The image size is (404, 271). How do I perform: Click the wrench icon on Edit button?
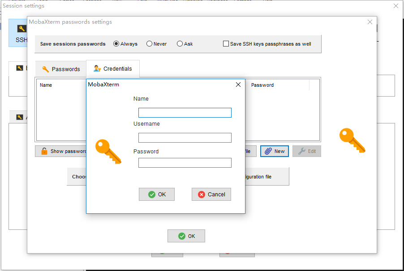302,151
